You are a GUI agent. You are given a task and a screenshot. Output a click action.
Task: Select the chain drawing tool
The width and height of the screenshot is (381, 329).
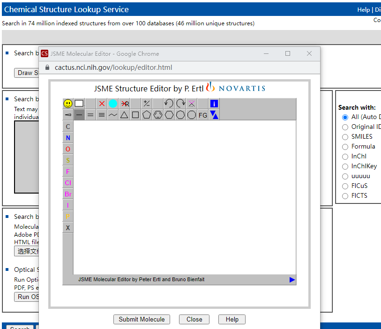tap(113, 115)
